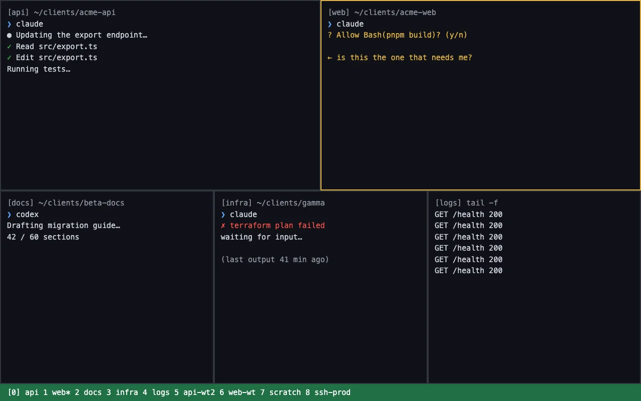Screen dimensions: 641x401
Task: Click the Read src/export.ts line text
Action: click(57, 47)
